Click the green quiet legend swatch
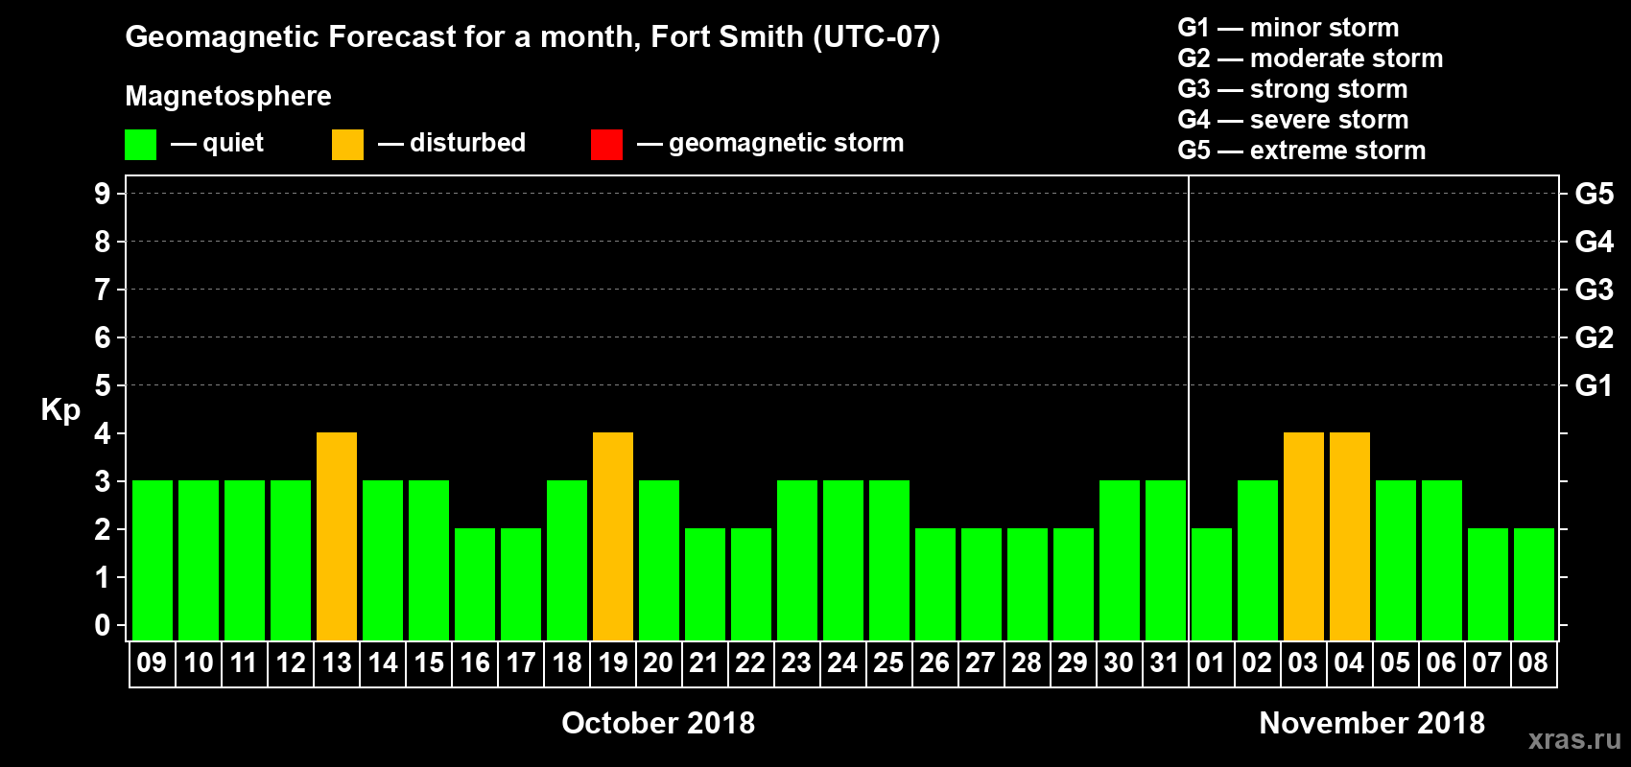Viewport: 1631px width, 767px height. tap(141, 145)
